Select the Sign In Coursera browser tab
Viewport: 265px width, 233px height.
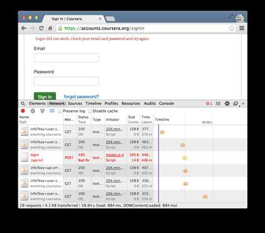[x=74, y=19]
